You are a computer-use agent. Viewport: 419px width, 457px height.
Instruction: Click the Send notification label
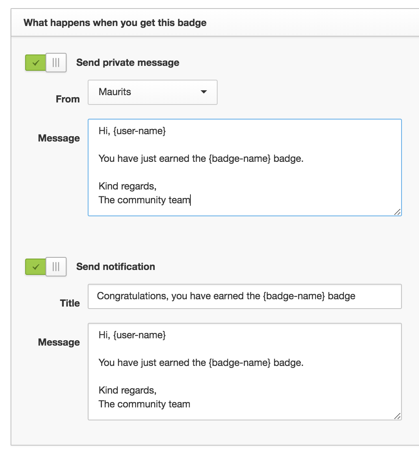point(116,266)
